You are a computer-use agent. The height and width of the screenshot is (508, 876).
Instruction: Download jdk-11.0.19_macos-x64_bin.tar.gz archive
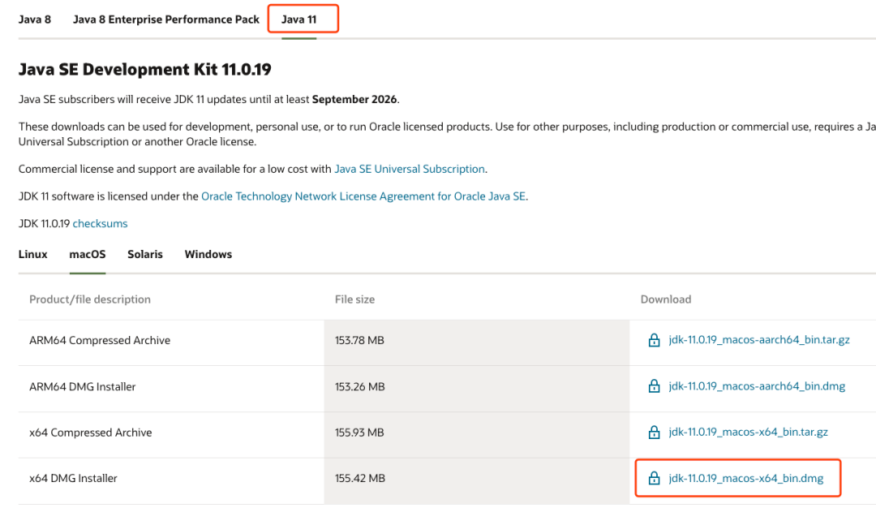tap(748, 433)
